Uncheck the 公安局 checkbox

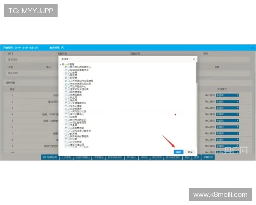(66, 73)
